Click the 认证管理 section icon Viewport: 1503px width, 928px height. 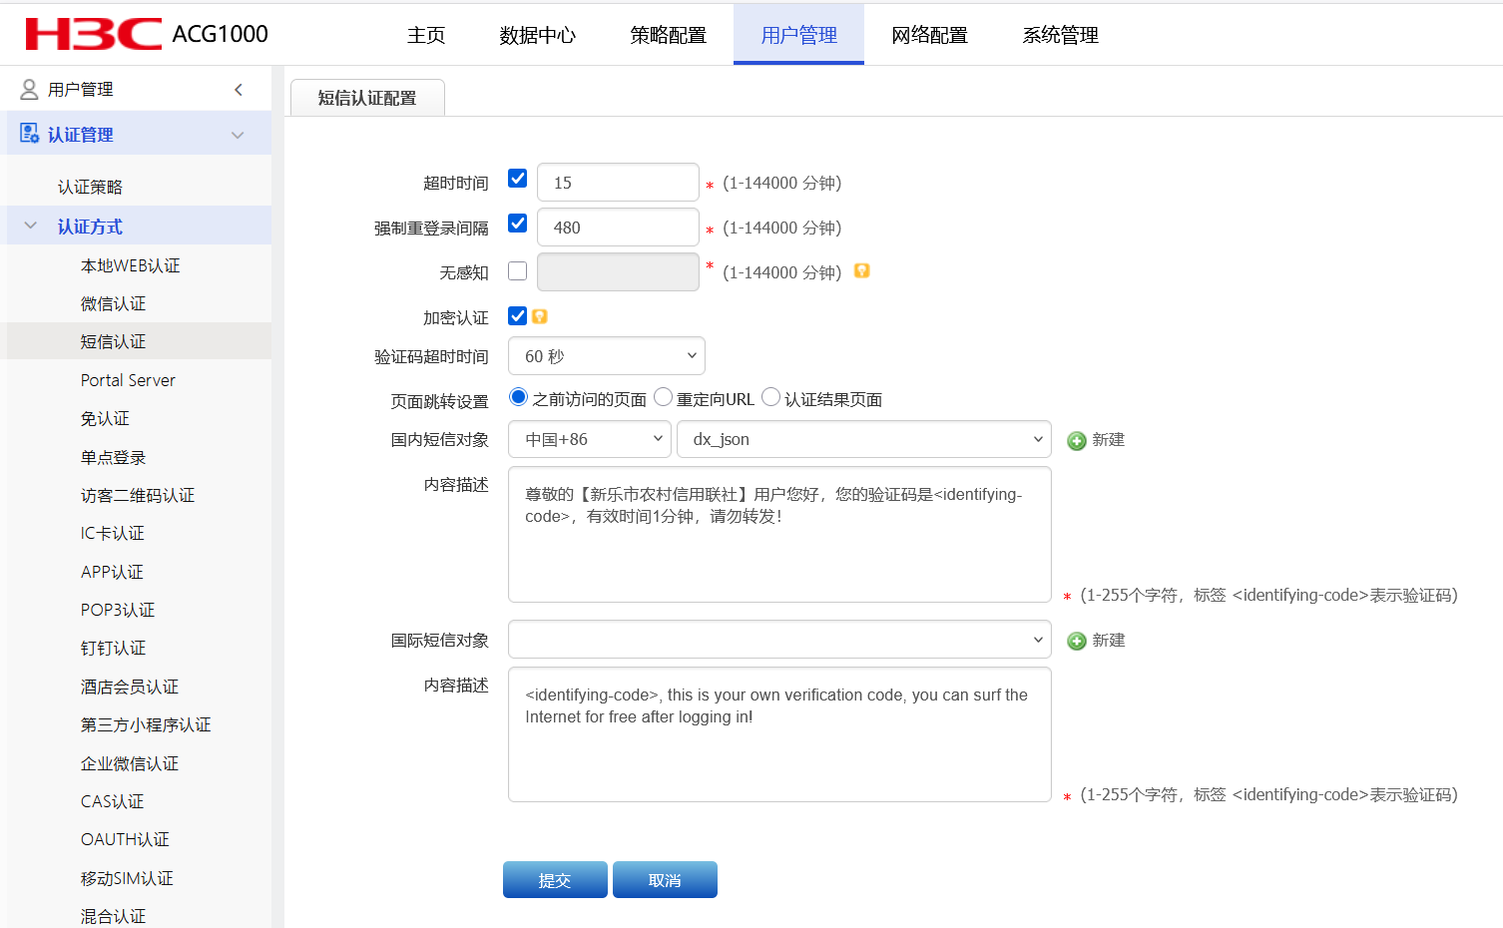coord(29,134)
